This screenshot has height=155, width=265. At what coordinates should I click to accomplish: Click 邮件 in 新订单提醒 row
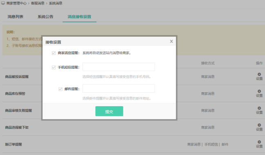click(225, 144)
